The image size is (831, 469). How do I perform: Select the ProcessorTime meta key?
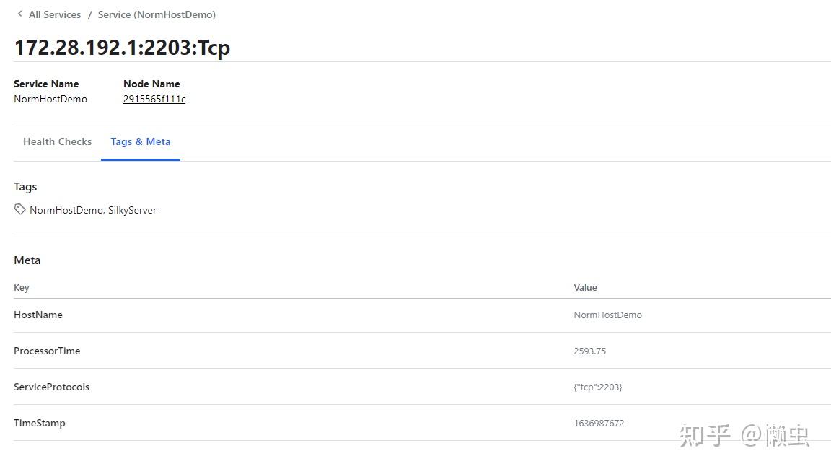click(x=47, y=351)
